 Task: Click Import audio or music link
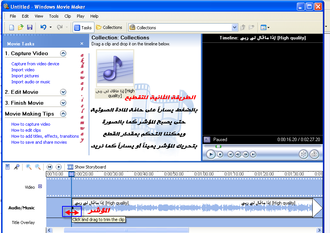(x=31, y=82)
